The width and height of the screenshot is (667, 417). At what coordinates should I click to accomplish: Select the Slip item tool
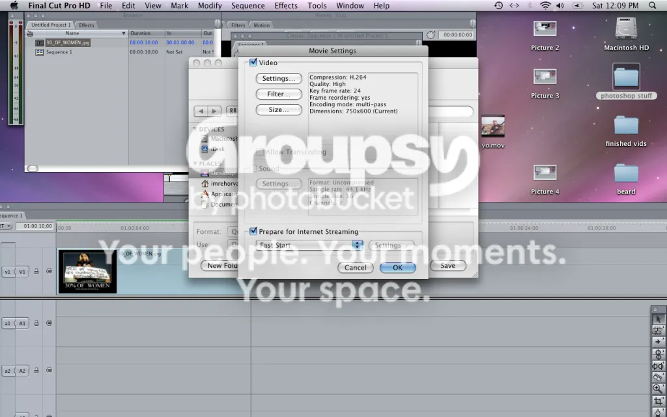[x=658, y=366]
